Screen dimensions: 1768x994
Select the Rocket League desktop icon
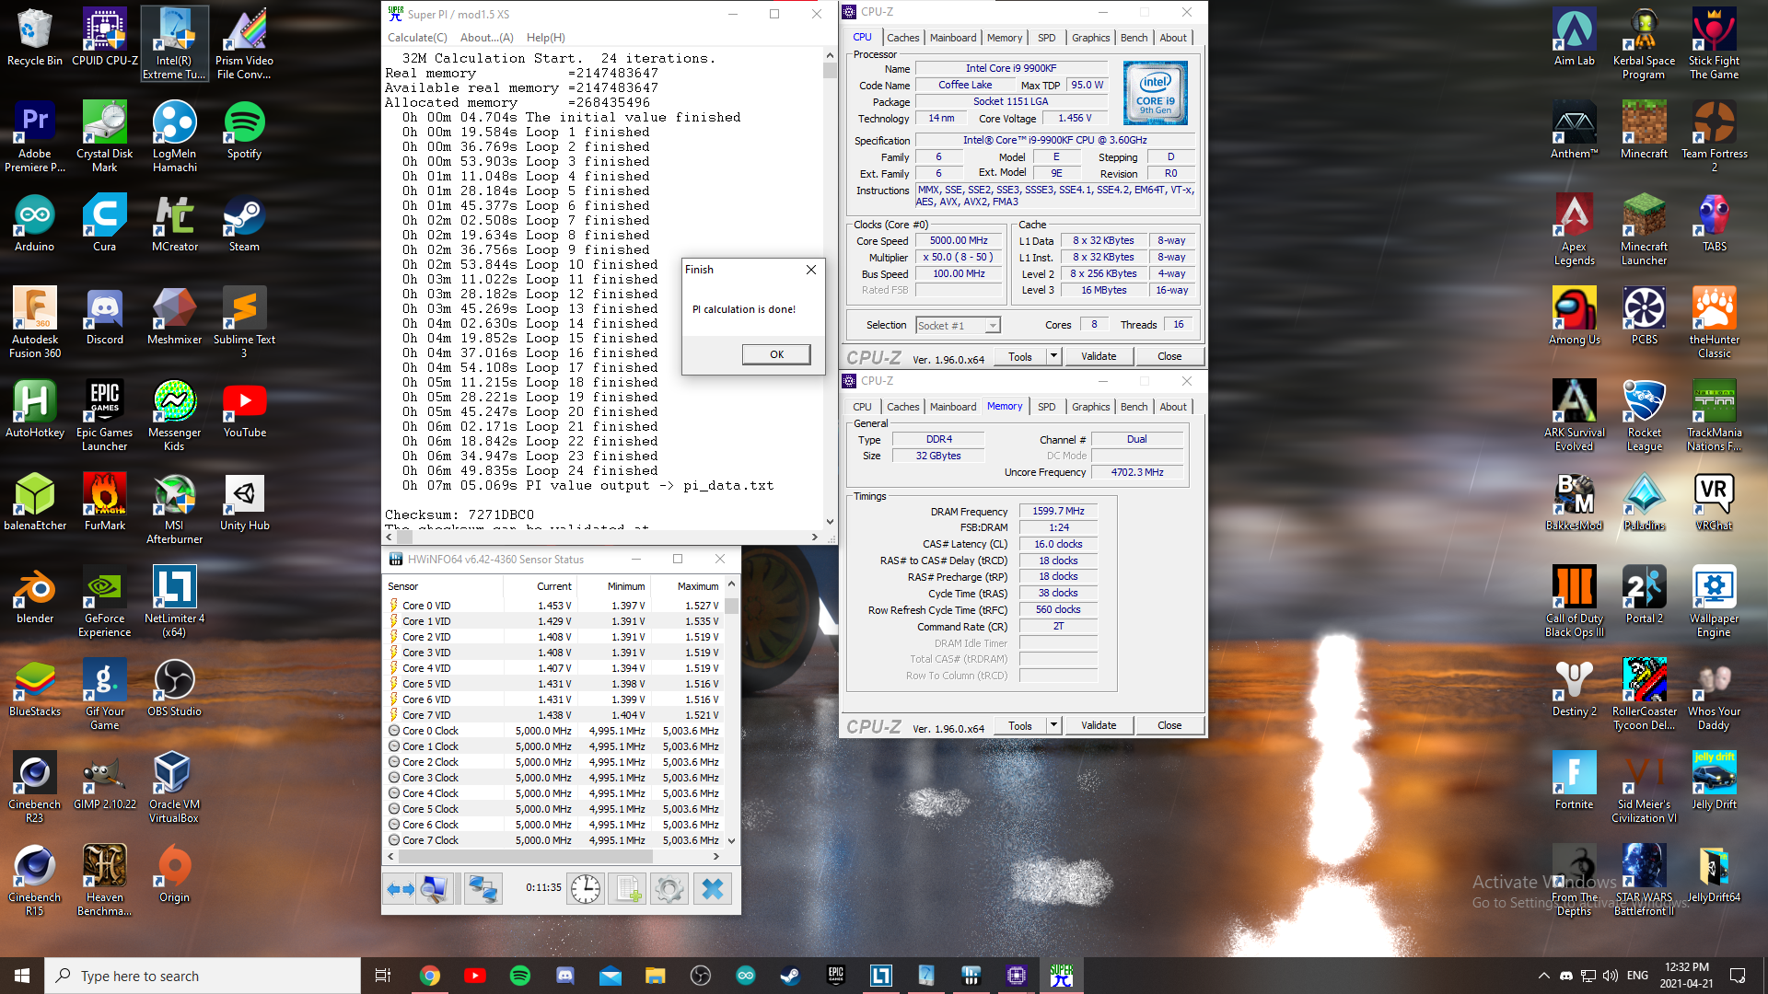tap(1645, 415)
